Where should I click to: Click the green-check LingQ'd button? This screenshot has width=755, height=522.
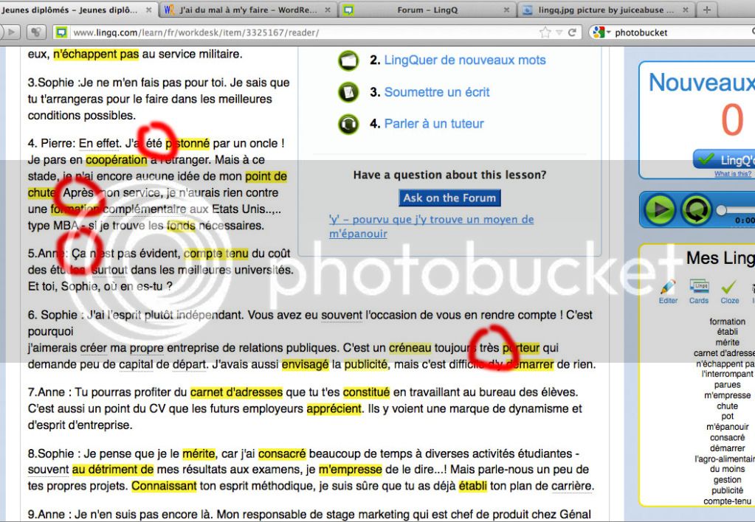724,159
